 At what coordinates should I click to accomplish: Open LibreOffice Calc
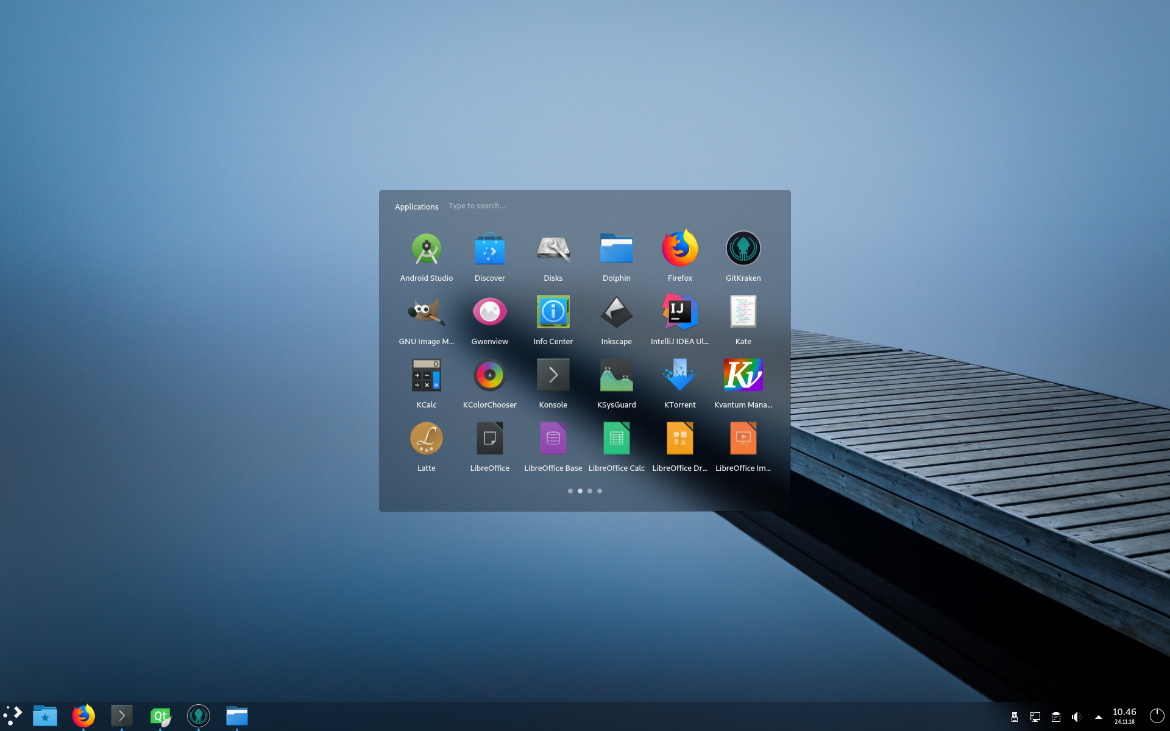pos(617,447)
